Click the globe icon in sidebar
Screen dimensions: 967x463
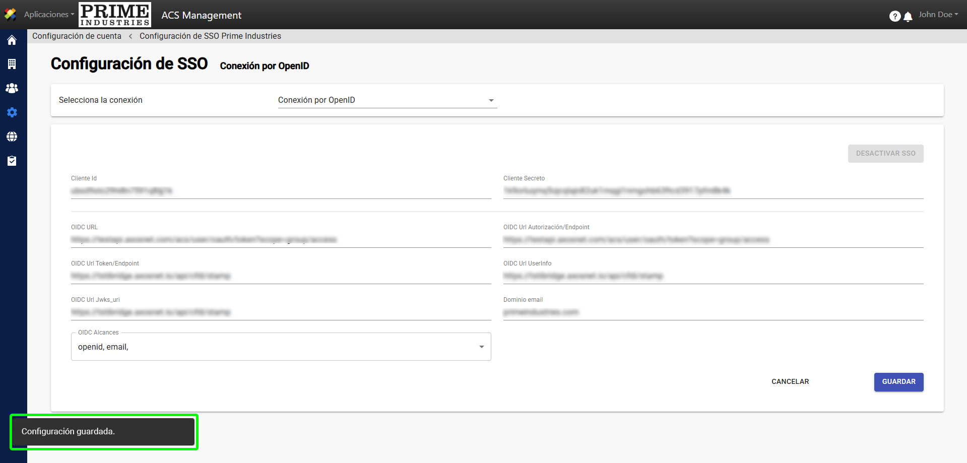tap(12, 137)
